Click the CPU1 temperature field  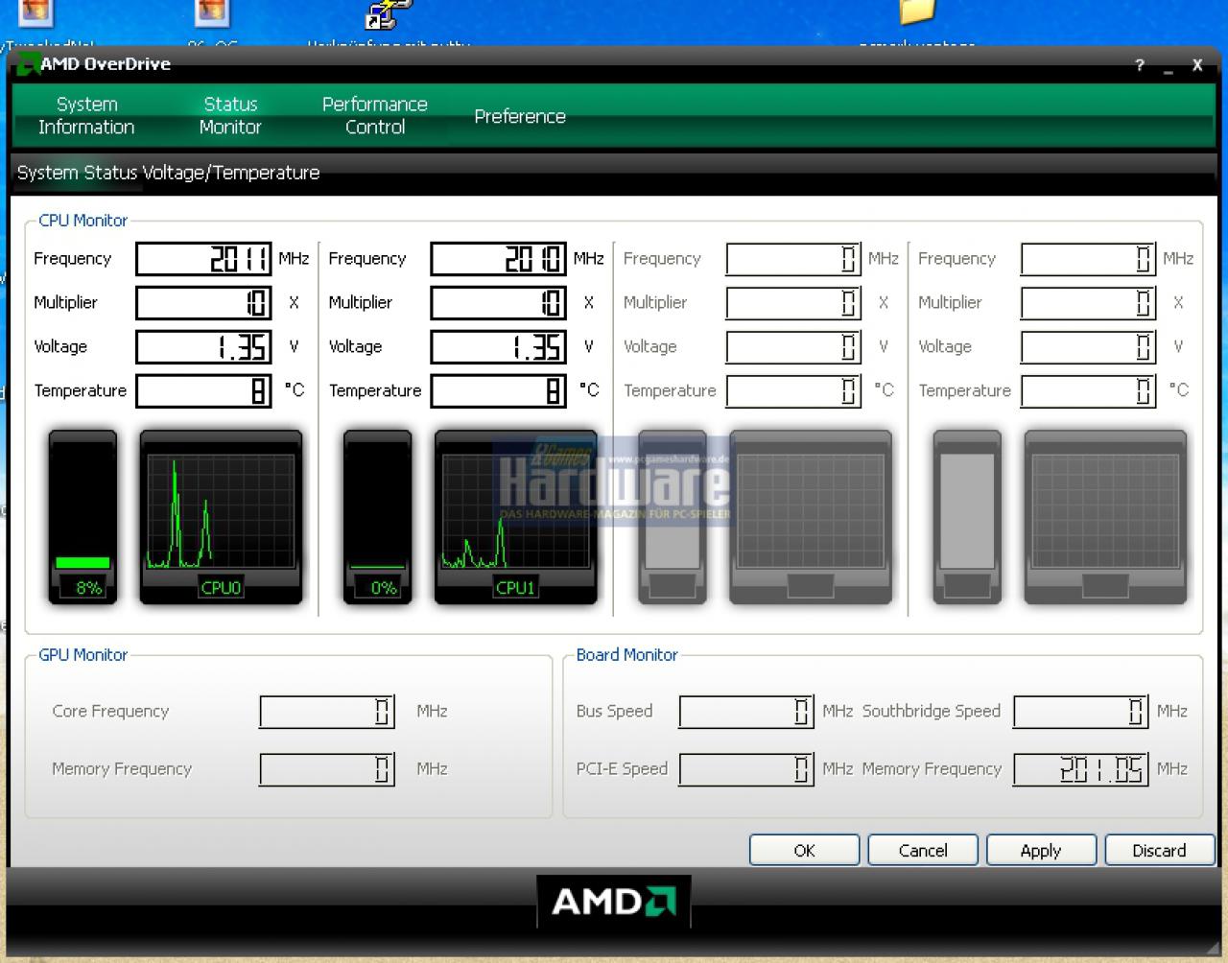point(498,391)
